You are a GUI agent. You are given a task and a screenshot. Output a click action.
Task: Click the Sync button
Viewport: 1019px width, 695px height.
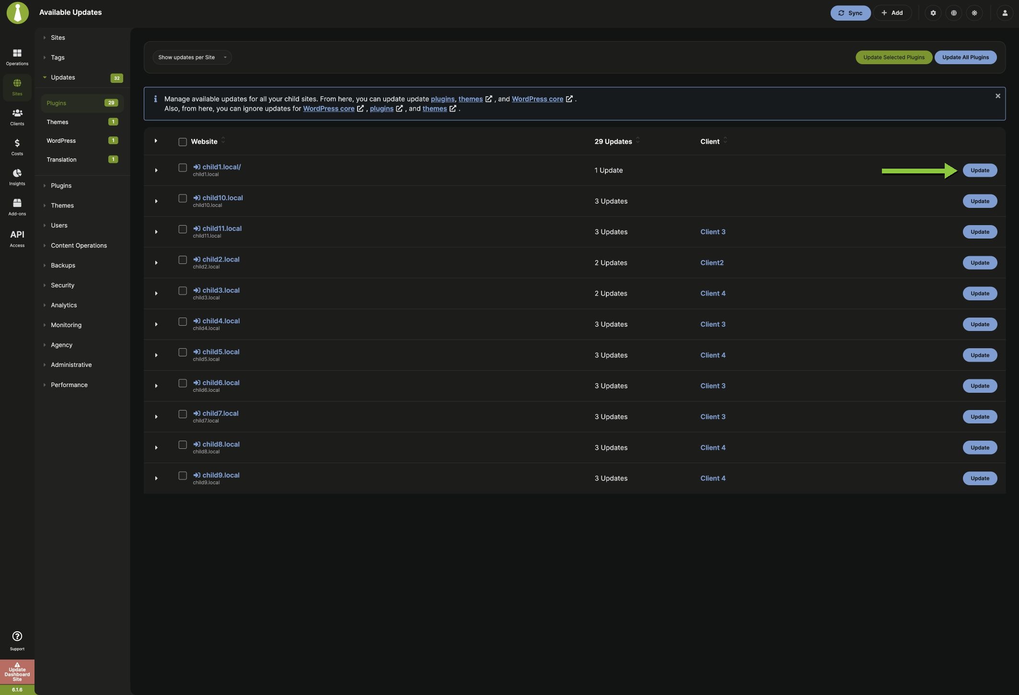point(850,13)
